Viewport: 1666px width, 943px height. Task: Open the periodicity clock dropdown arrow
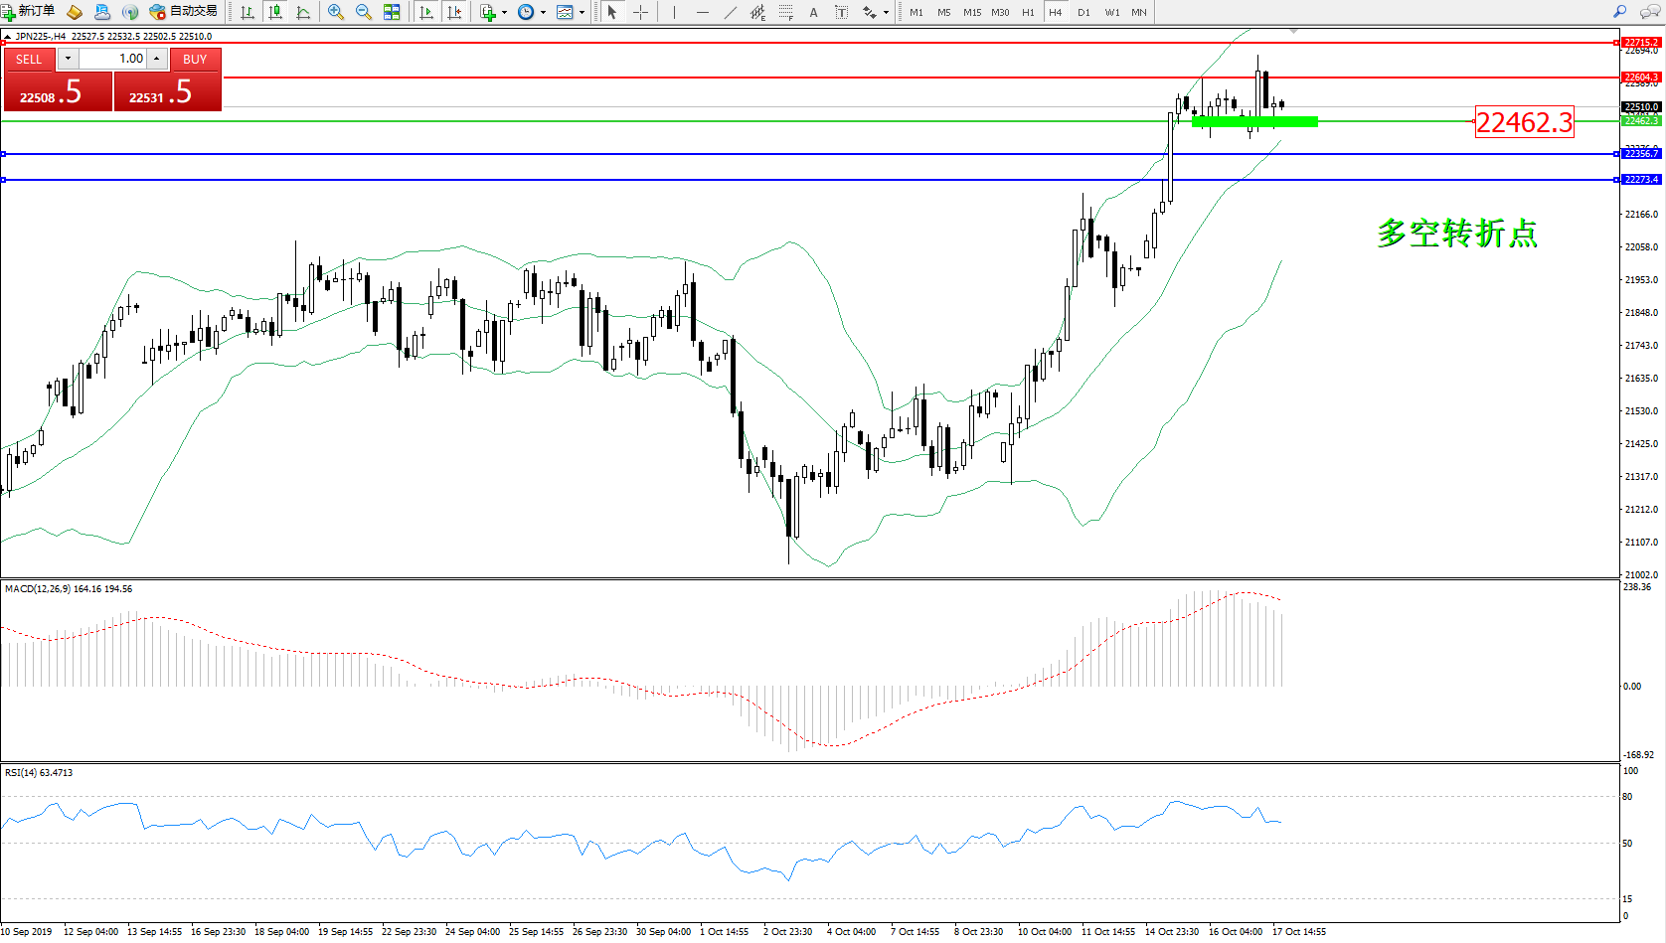pos(543,13)
